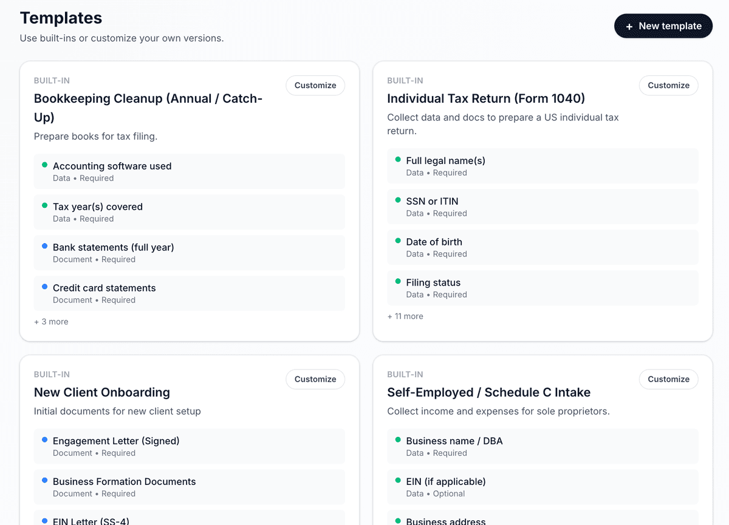Click green dot beside Accounting software used
This screenshot has width=729, height=525.
pyautogui.click(x=44, y=165)
